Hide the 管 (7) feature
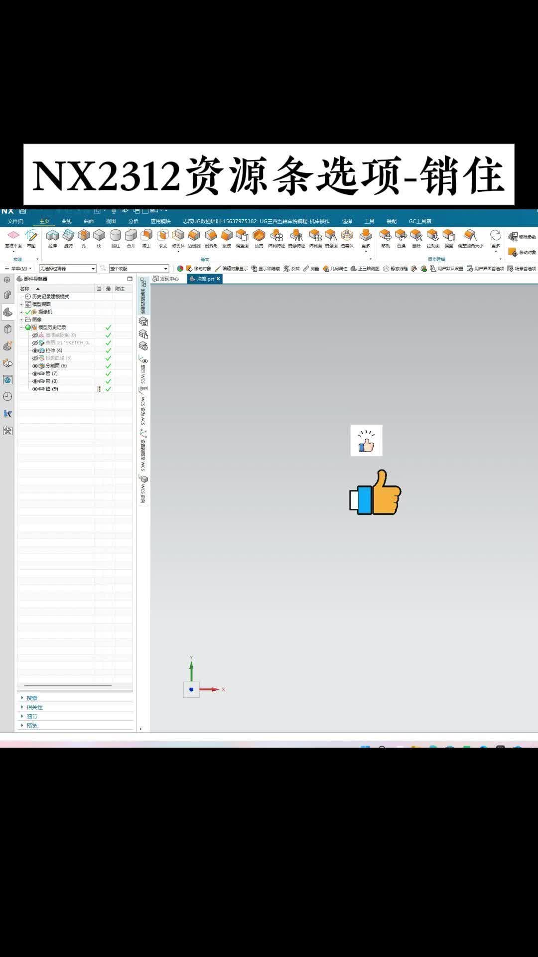Viewport: 538px width, 957px height. (35, 373)
